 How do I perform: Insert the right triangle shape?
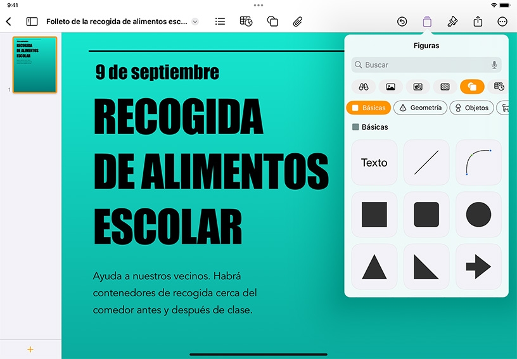click(426, 267)
